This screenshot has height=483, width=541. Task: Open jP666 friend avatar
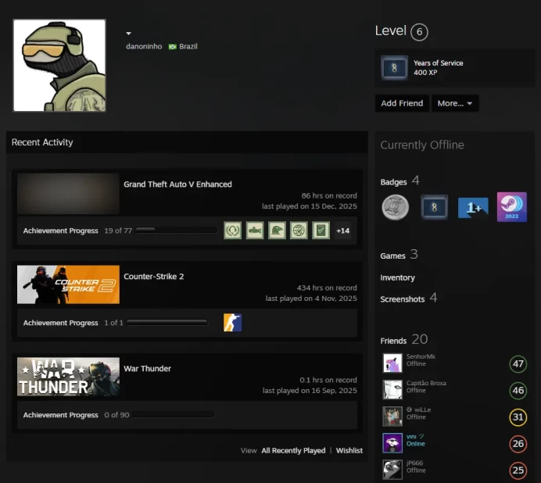pos(392,469)
